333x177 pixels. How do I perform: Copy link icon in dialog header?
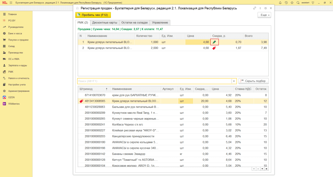(x=254, y=8)
